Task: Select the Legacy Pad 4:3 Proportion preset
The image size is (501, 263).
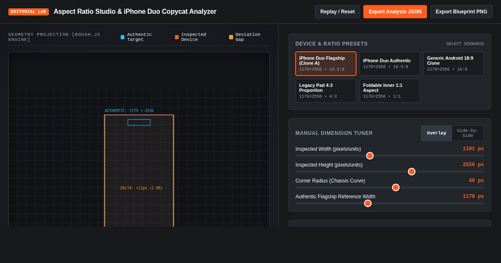Action: pyautogui.click(x=326, y=91)
